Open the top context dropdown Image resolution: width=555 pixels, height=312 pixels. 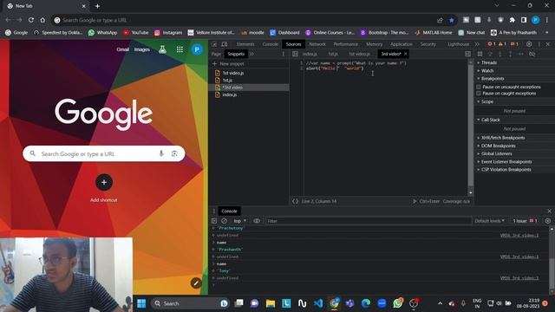(x=239, y=221)
